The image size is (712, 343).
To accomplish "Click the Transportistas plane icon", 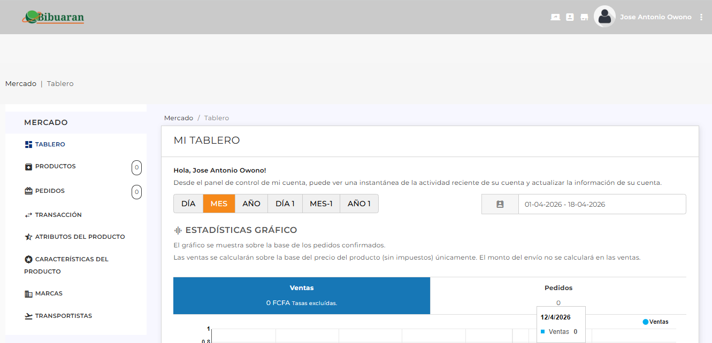I will point(28,316).
